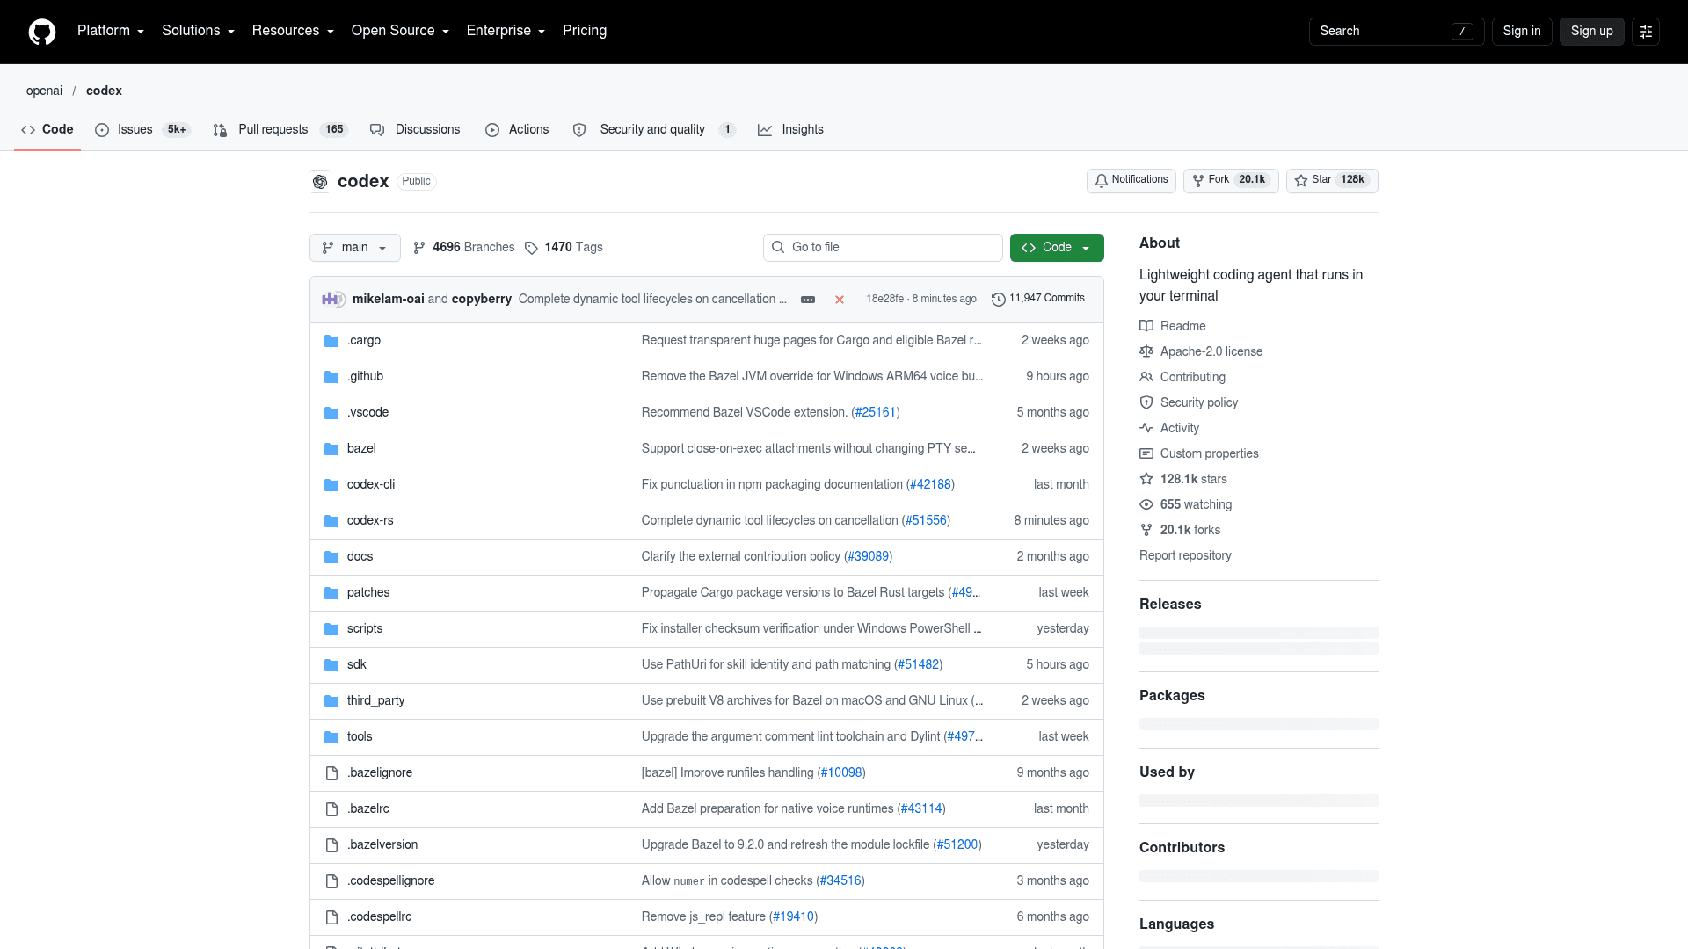Click the Custom properties note icon
Image resolution: width=1688 pixels, height=949 pixels.
coord(1146,453)
